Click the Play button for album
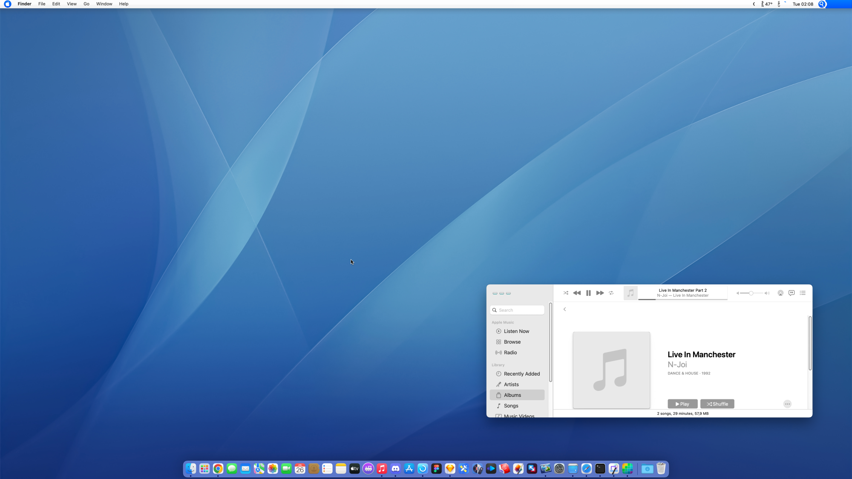852x479 pixels. 682,404
